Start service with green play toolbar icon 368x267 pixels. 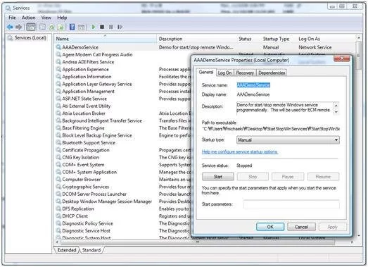(x=94, y=27)
